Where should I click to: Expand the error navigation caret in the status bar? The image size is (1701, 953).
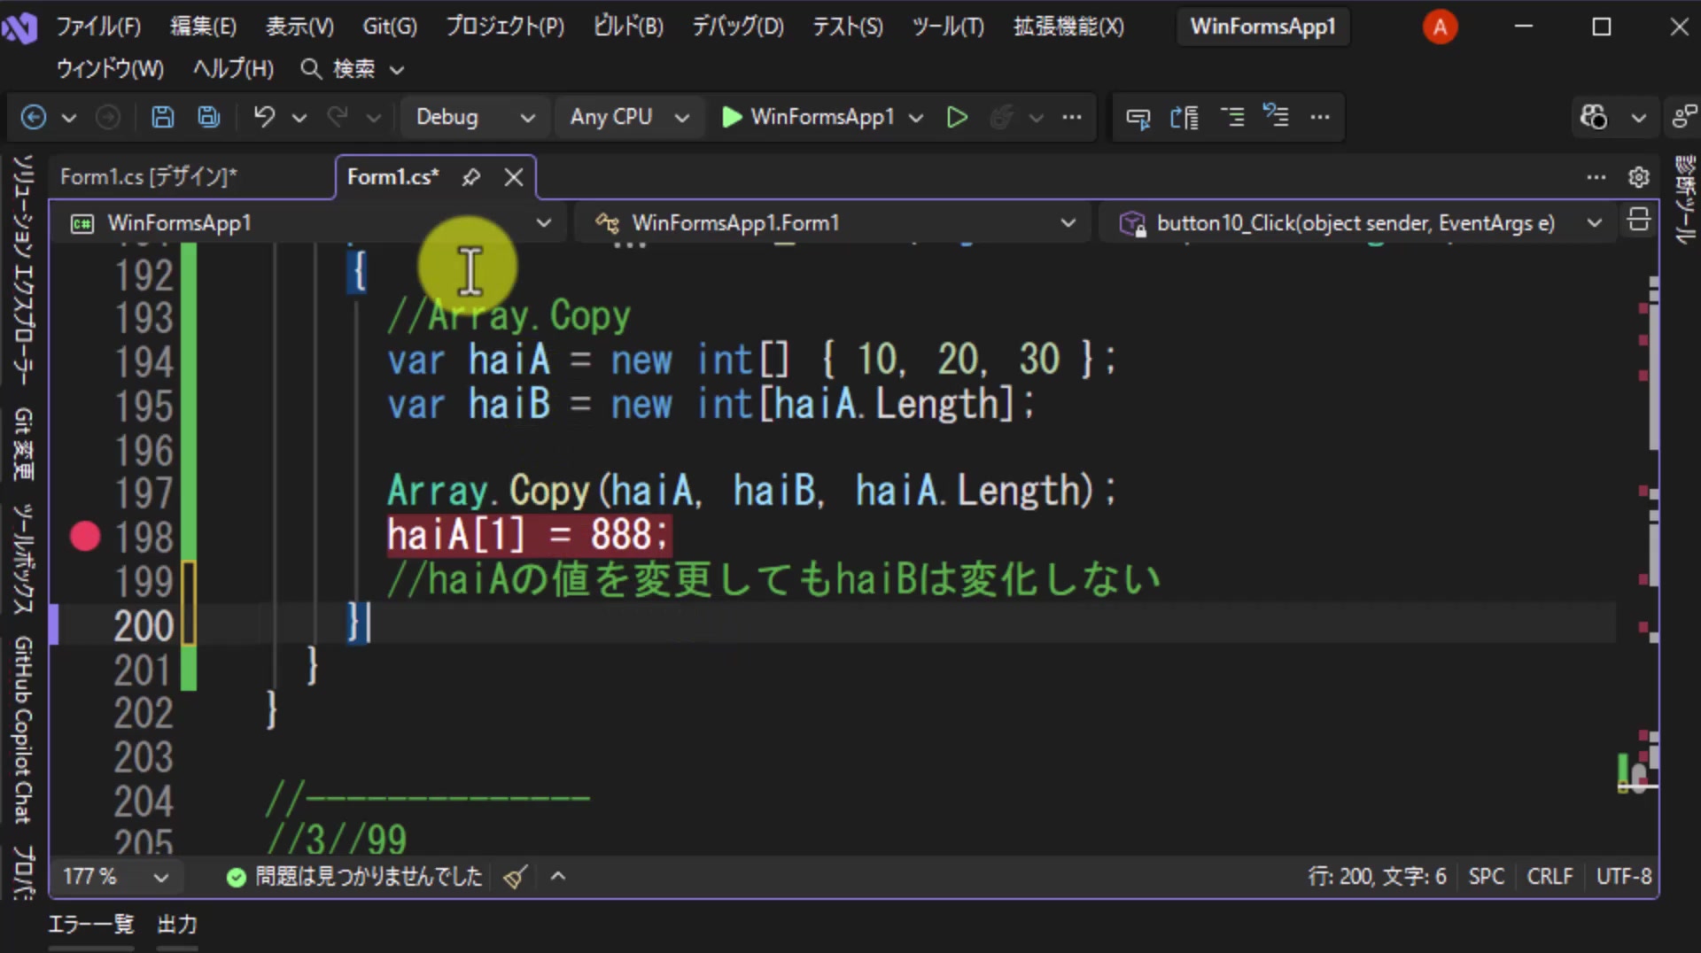[558, 877]
